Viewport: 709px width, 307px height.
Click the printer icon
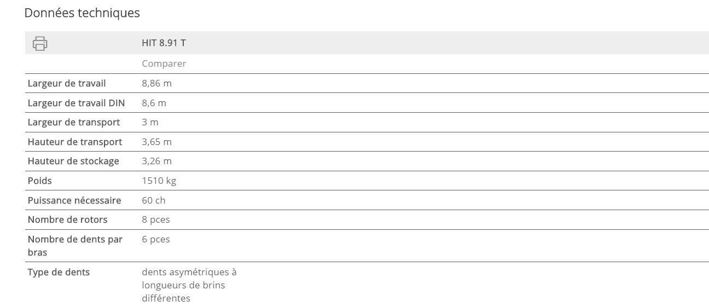click(x=40, y=43)
